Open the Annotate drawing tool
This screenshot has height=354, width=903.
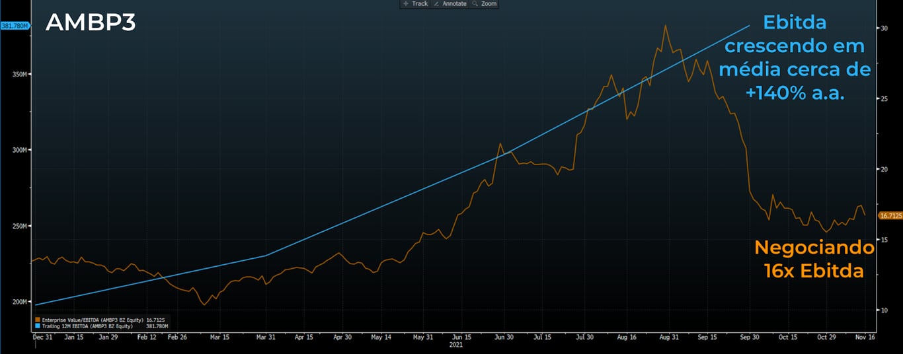click(450, 4)
